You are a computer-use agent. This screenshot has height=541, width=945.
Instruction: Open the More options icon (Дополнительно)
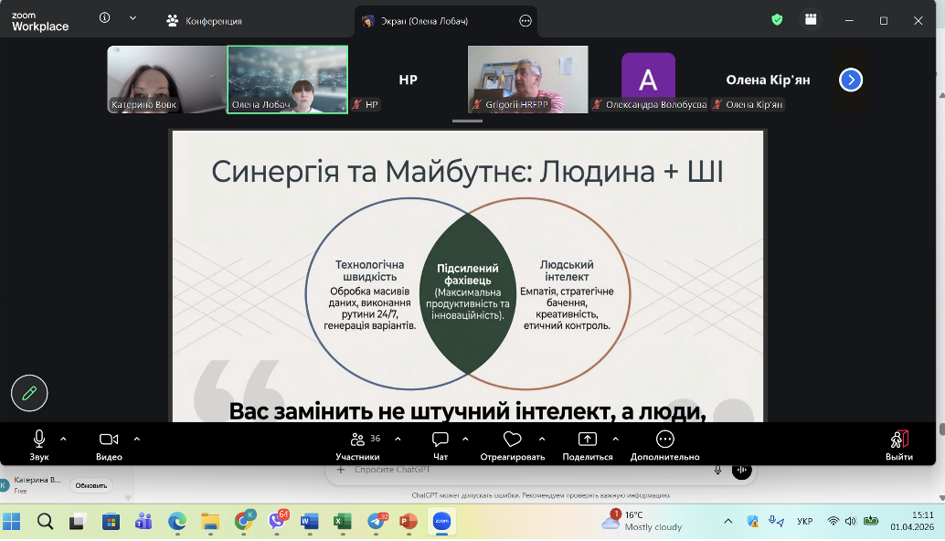tap(664, 440)
